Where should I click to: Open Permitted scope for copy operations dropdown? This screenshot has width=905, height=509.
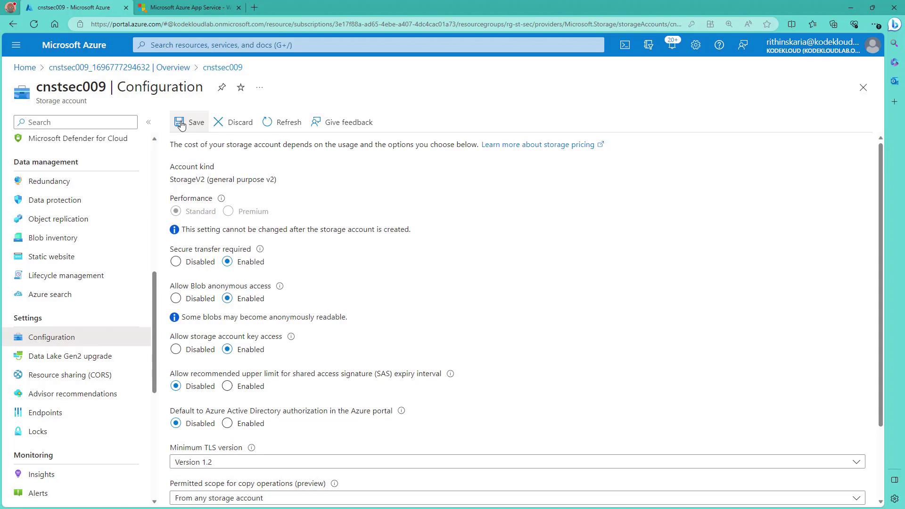[517, 498]
